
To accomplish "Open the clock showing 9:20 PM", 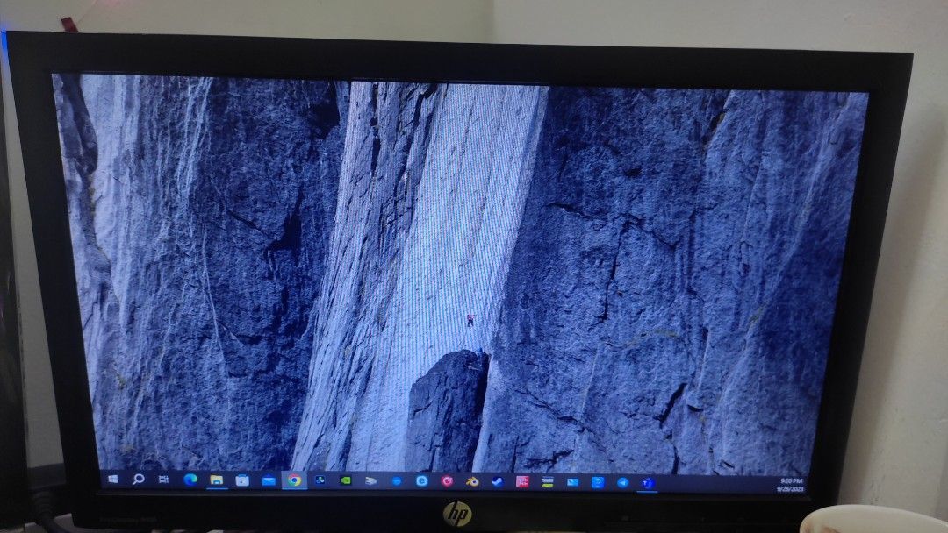I will [x=791, y=485].
